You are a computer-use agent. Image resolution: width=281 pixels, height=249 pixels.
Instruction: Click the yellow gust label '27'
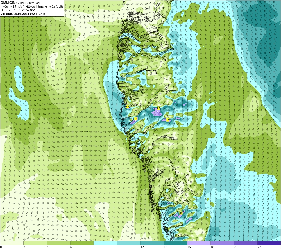(136, 118)
